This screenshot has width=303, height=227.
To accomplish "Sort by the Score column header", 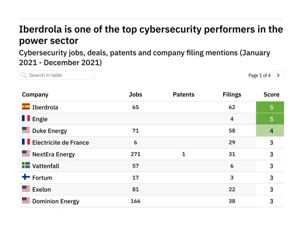I will [x=271, y=95].
